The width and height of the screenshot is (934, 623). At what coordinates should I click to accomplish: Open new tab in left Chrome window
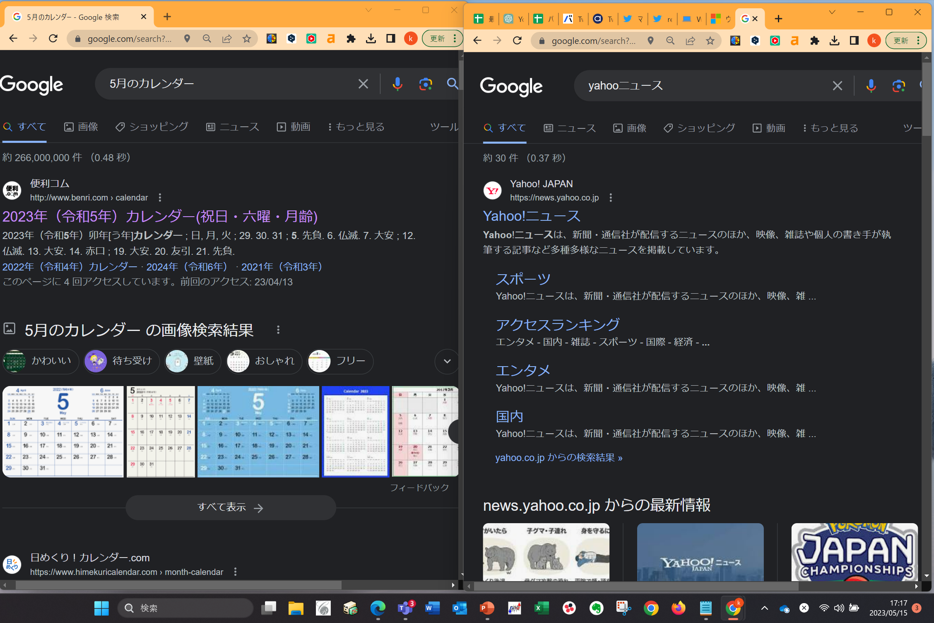(x=167, y=17)
